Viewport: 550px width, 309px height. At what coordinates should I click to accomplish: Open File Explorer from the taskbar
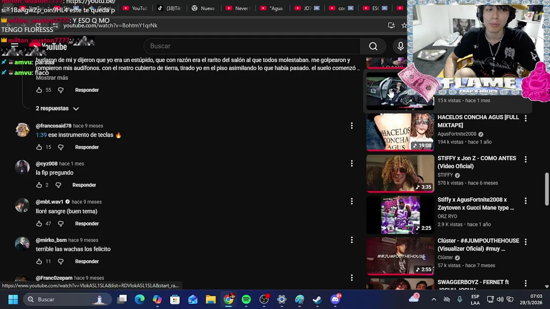click(211, 299)
